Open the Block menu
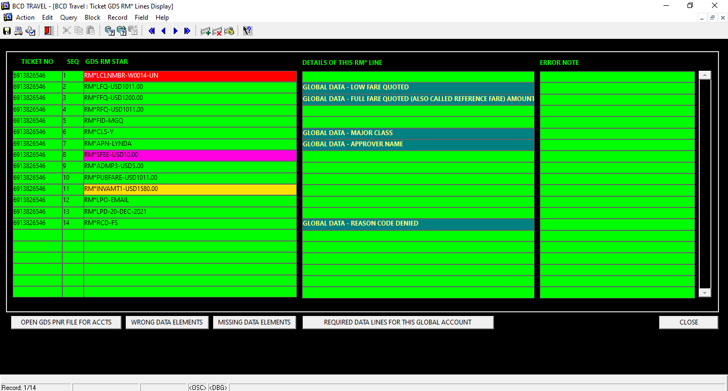 93,17
